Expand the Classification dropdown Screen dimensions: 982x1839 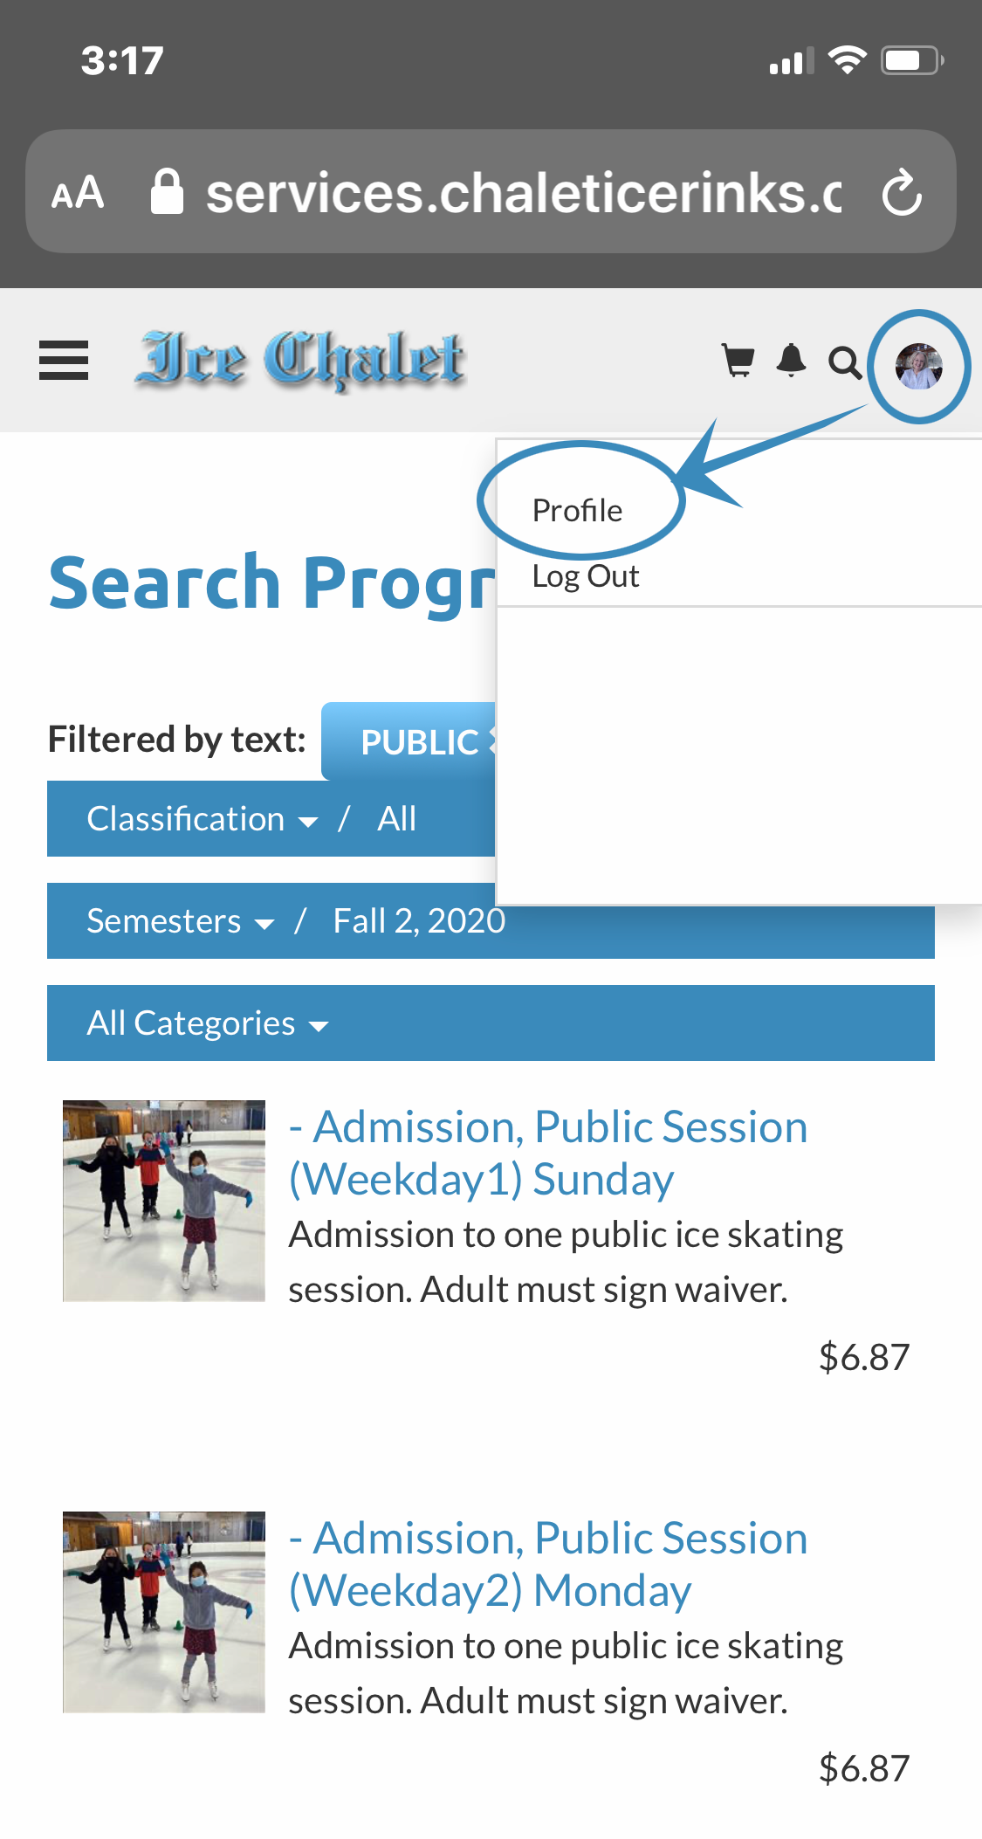coord(202,819)
